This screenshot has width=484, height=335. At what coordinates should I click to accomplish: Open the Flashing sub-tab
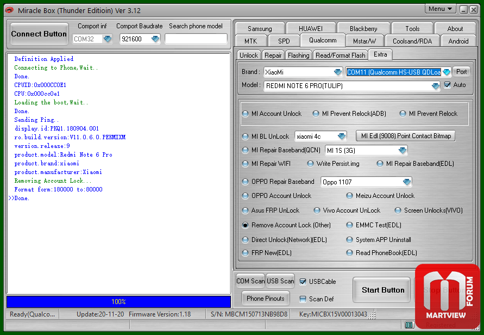298,55
